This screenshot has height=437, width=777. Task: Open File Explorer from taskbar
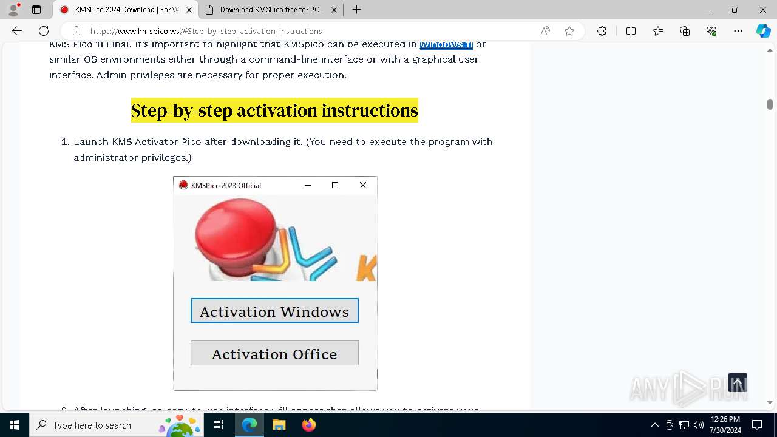coord(279,425)
